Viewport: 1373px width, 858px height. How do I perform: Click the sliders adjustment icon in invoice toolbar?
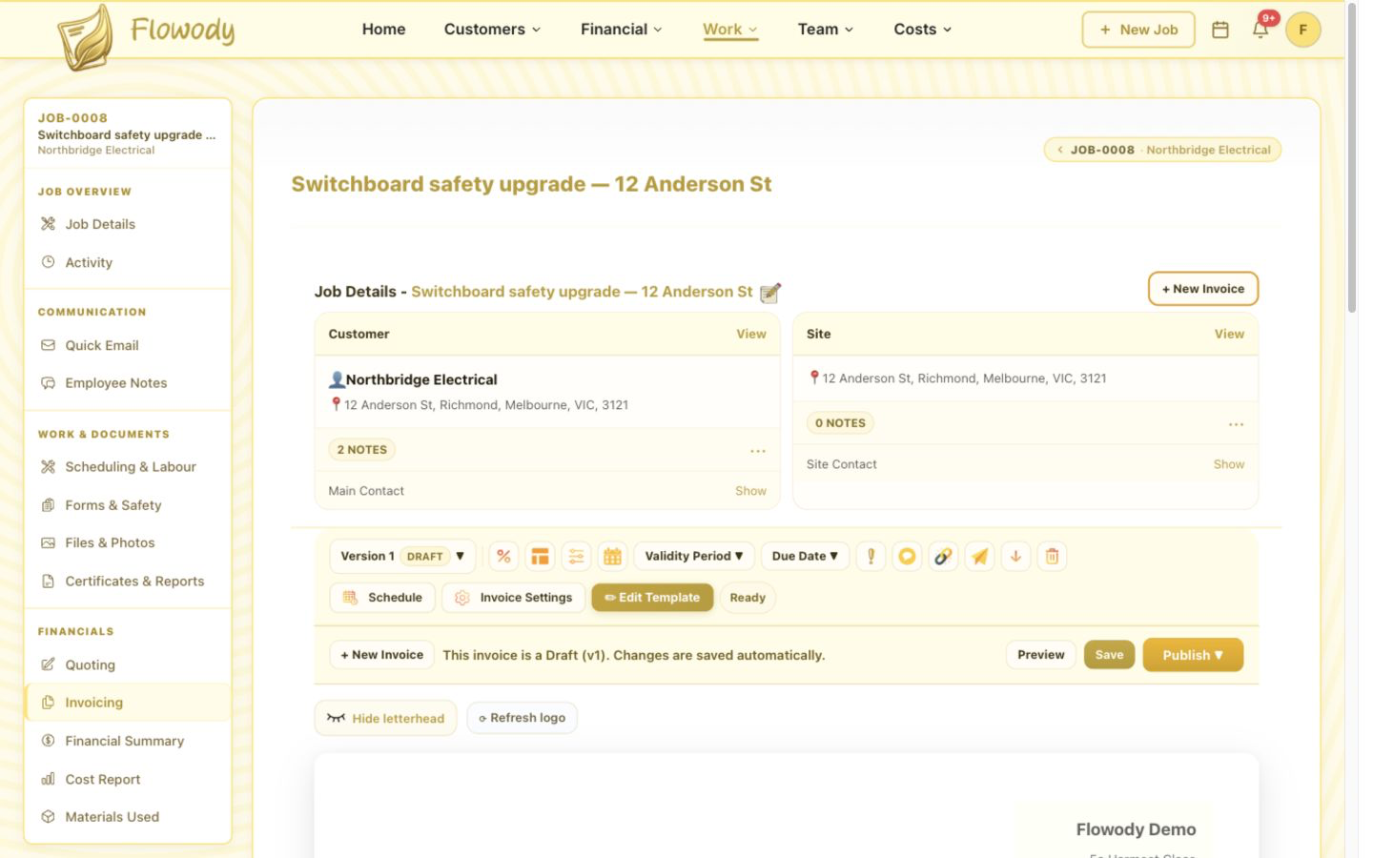pyautogui.click(x=576, y=556)
